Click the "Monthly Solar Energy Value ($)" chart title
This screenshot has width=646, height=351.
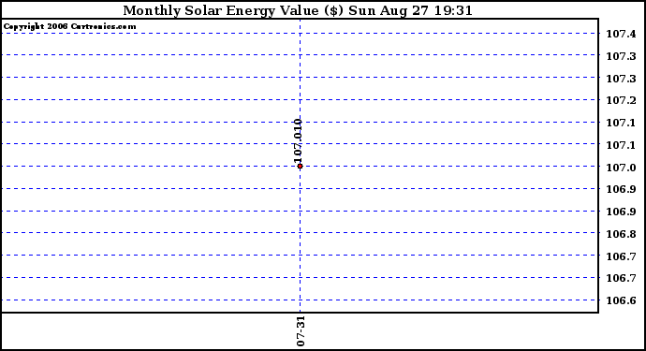pyautogui.click(x=233, y=10)
